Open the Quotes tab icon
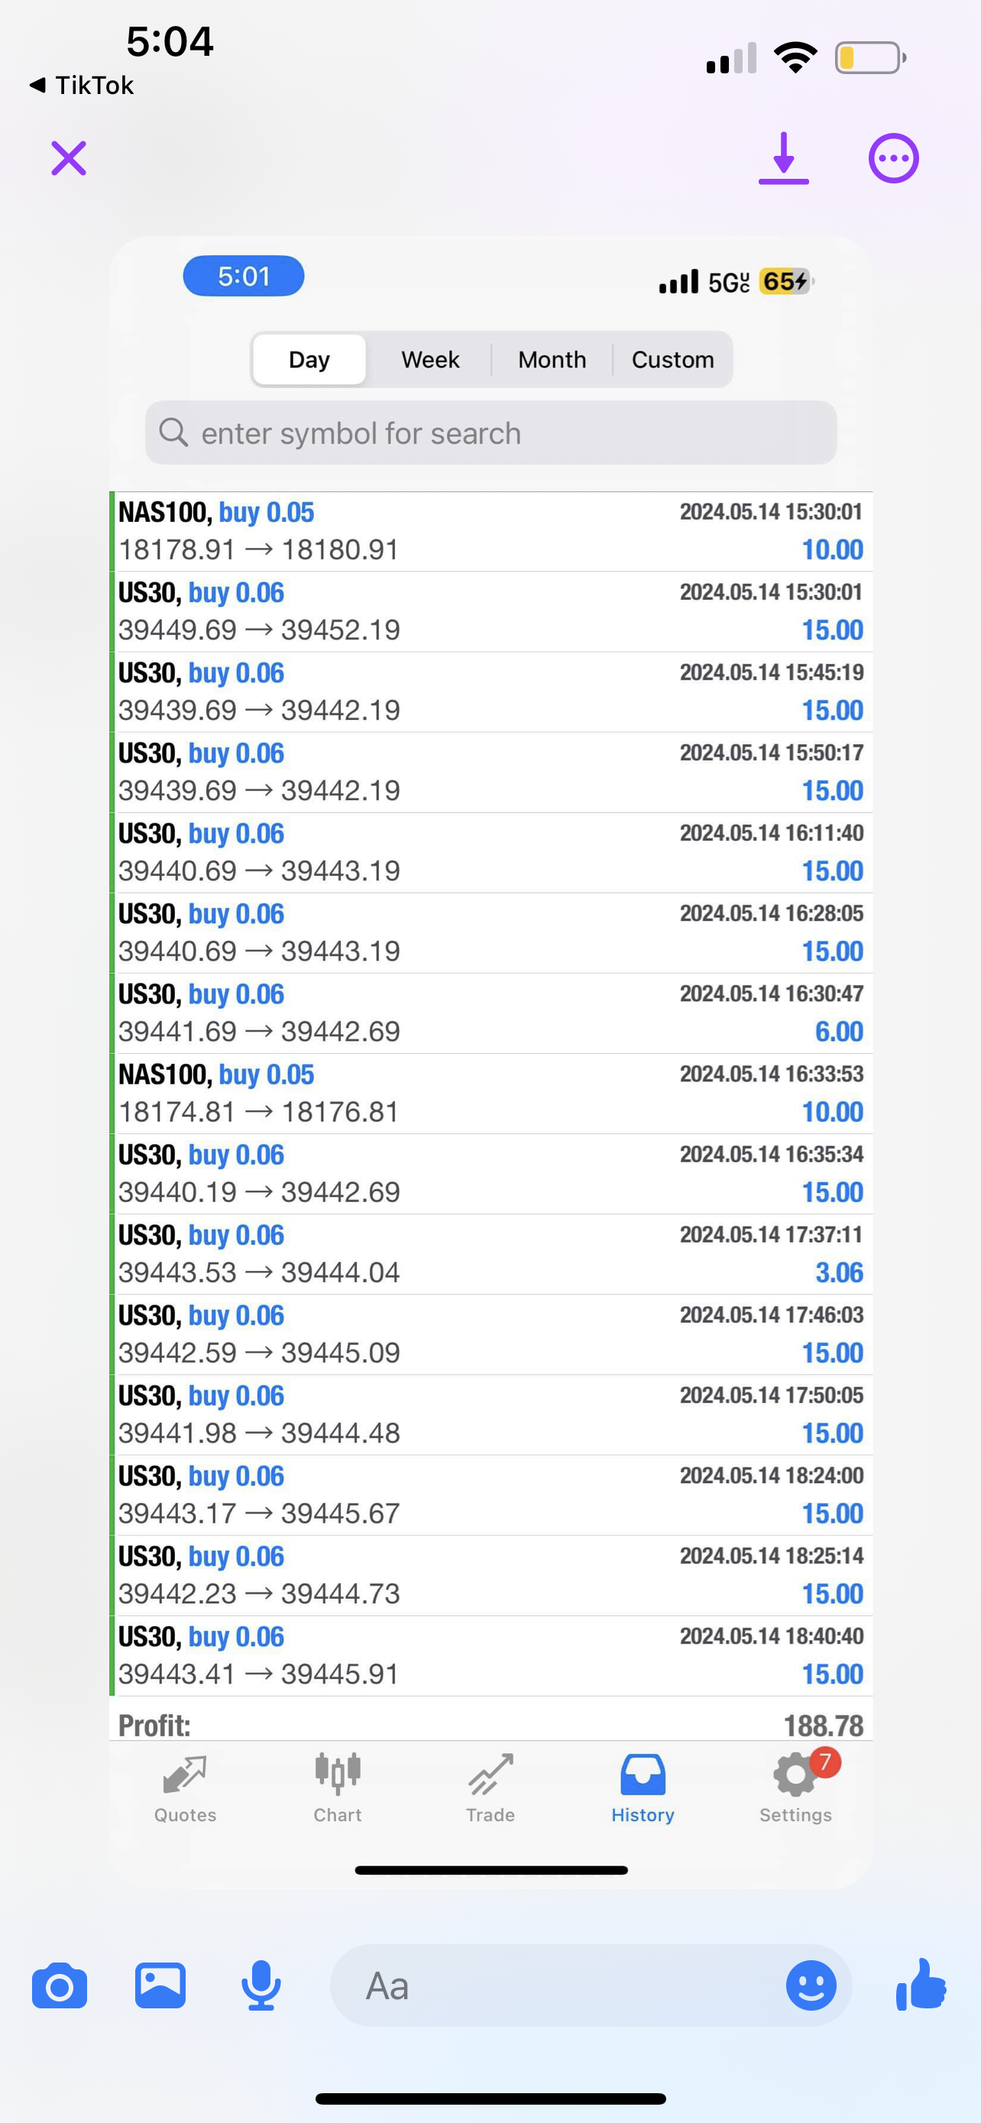The height and width of the screenshot is (2123, 981). pos(186,1788)
